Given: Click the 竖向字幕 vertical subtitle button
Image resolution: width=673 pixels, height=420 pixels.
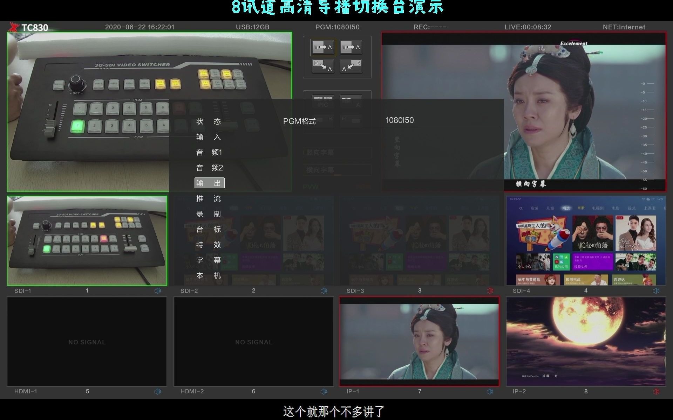Looking at the screenshot, I should point(337,153).
